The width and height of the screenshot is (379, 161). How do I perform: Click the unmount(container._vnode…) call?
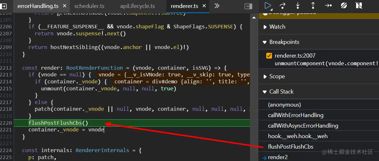(109, 88)
